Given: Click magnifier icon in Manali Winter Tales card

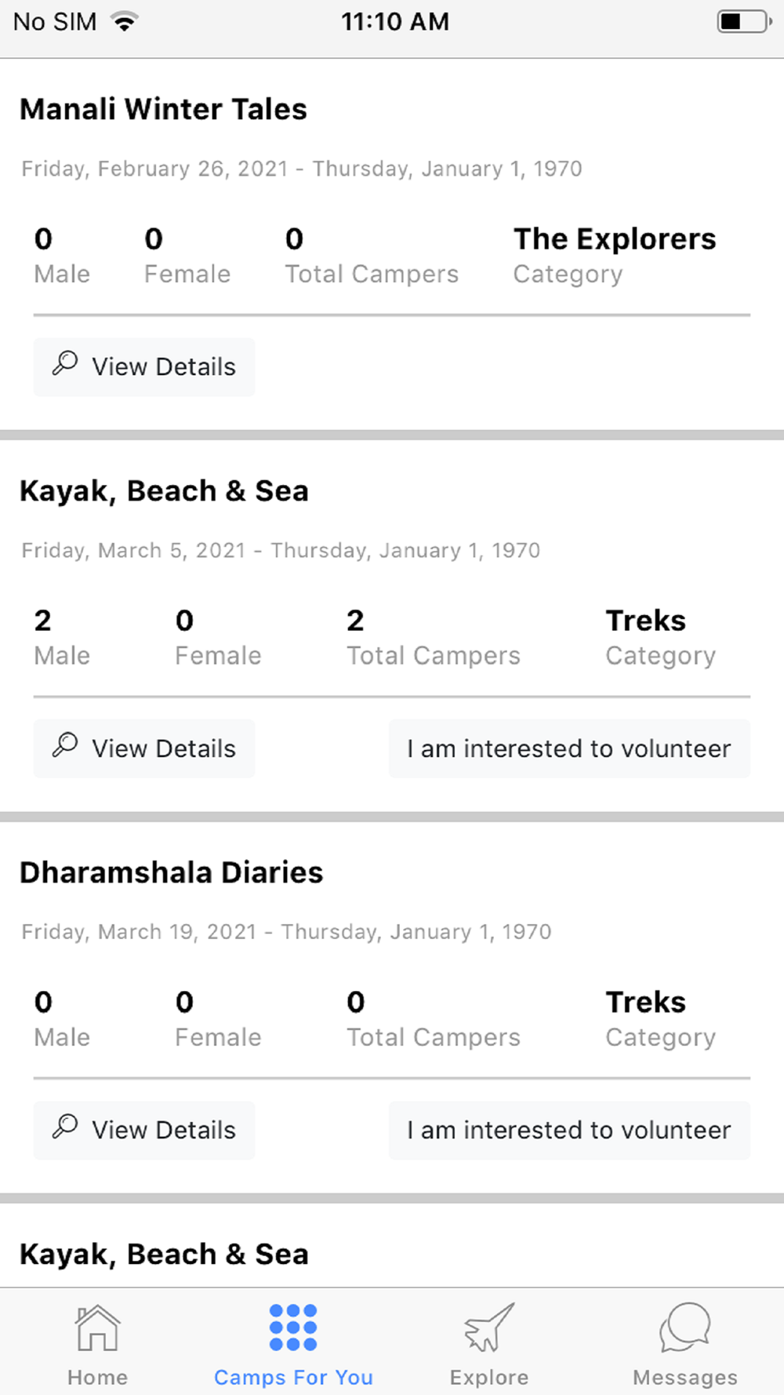Looking at the screenshot, I should pyautogui.click(x=65, y=363).
